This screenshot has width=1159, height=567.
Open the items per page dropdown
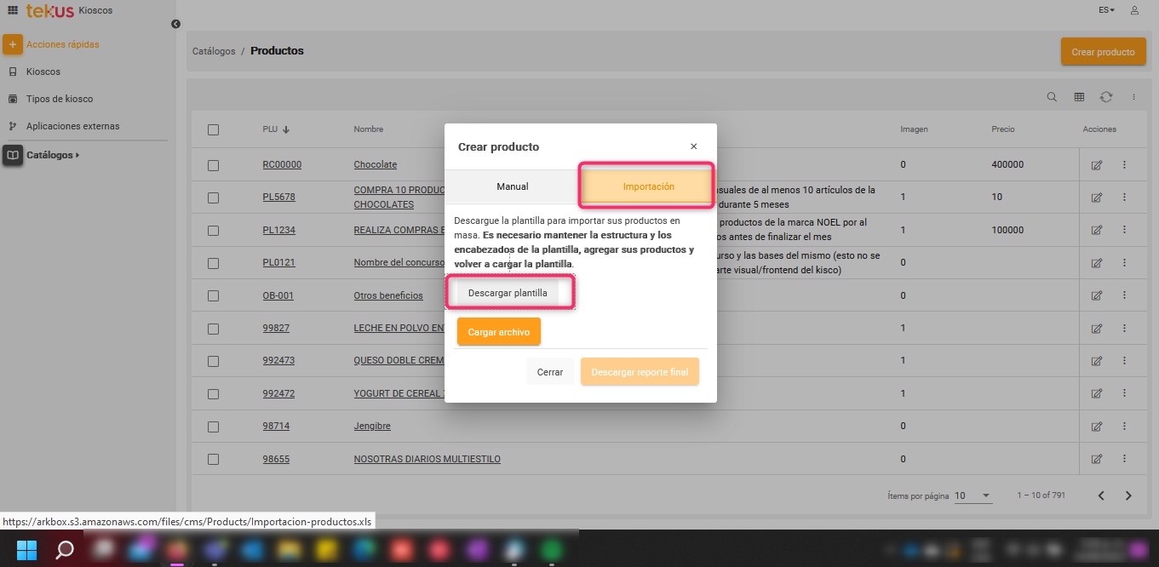coord(973,495)
